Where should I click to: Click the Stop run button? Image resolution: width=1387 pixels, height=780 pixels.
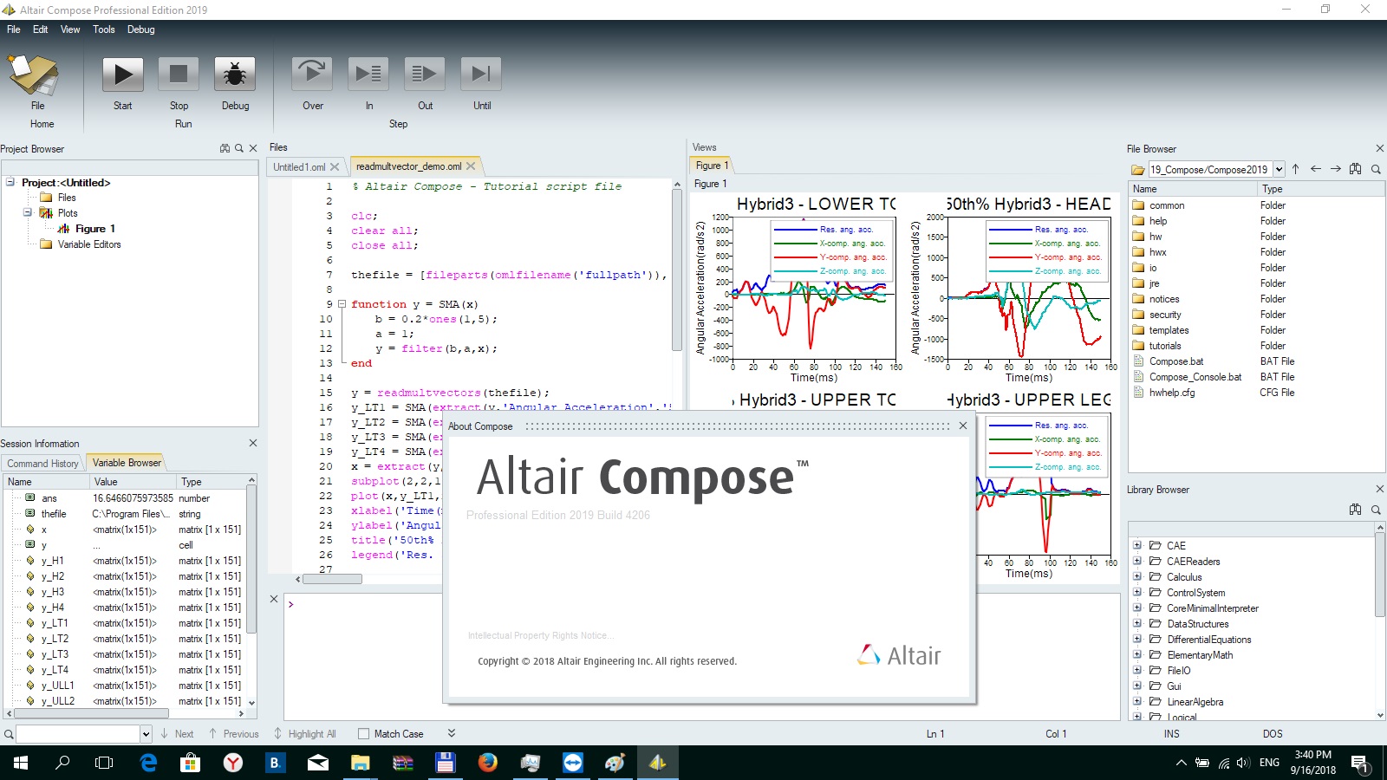(x=179, y=75)
